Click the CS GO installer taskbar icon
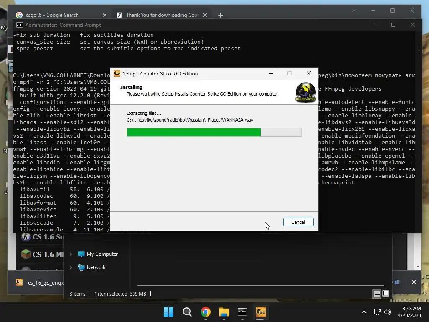This screenshot has width=429, height=322. tap(261, 312)
